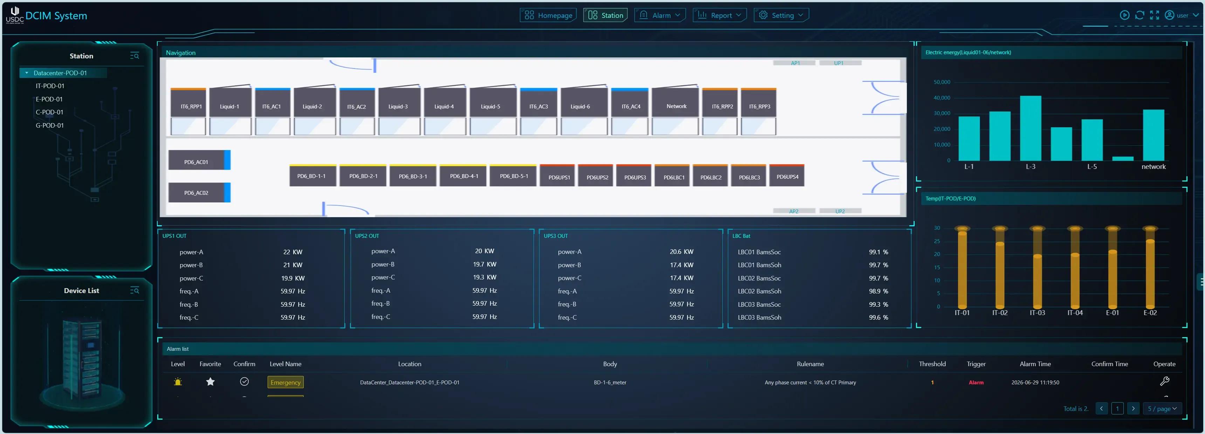Viewport: 1205px width, 434px height.
Task: Click the PD6UPS1 cabinet
Action: (x=558, y=176)
